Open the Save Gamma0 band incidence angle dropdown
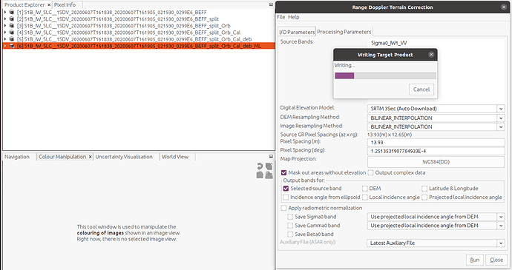 click(501, 226)
